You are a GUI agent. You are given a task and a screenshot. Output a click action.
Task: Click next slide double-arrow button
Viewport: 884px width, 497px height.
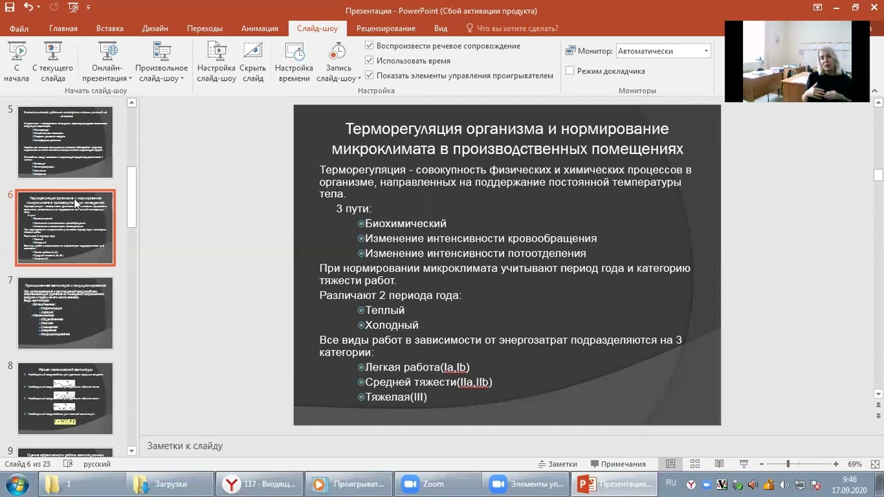click(878, 416)
